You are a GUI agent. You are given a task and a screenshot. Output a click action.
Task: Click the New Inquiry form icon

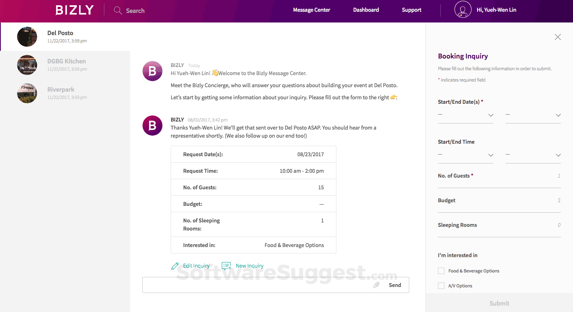pyautogui.click(x=226, y=266)
